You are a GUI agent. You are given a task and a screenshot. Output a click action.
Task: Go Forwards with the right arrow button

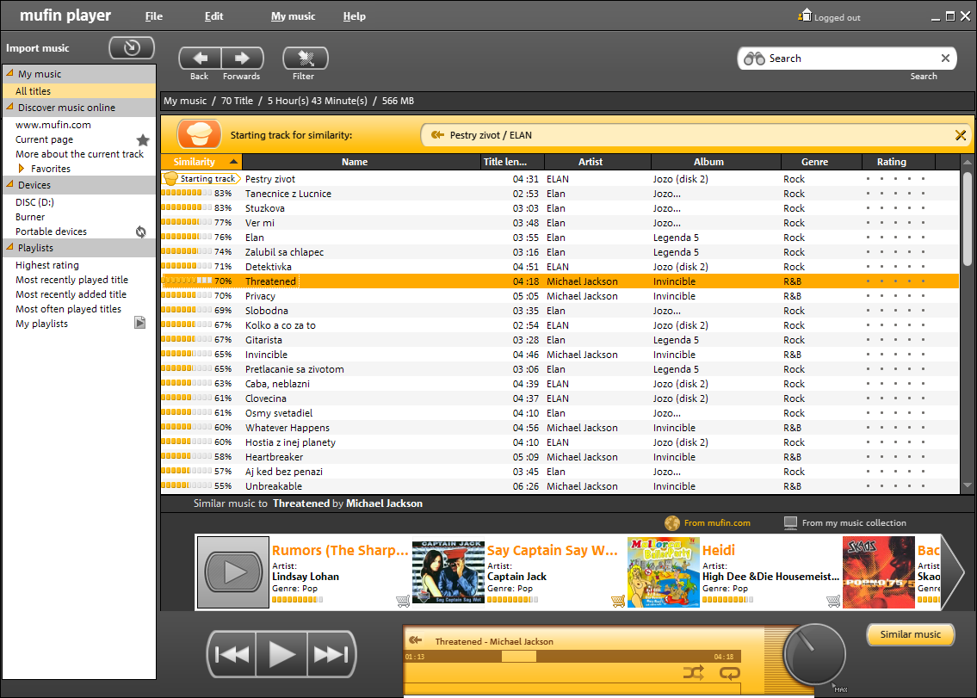(x=243, y=59)
